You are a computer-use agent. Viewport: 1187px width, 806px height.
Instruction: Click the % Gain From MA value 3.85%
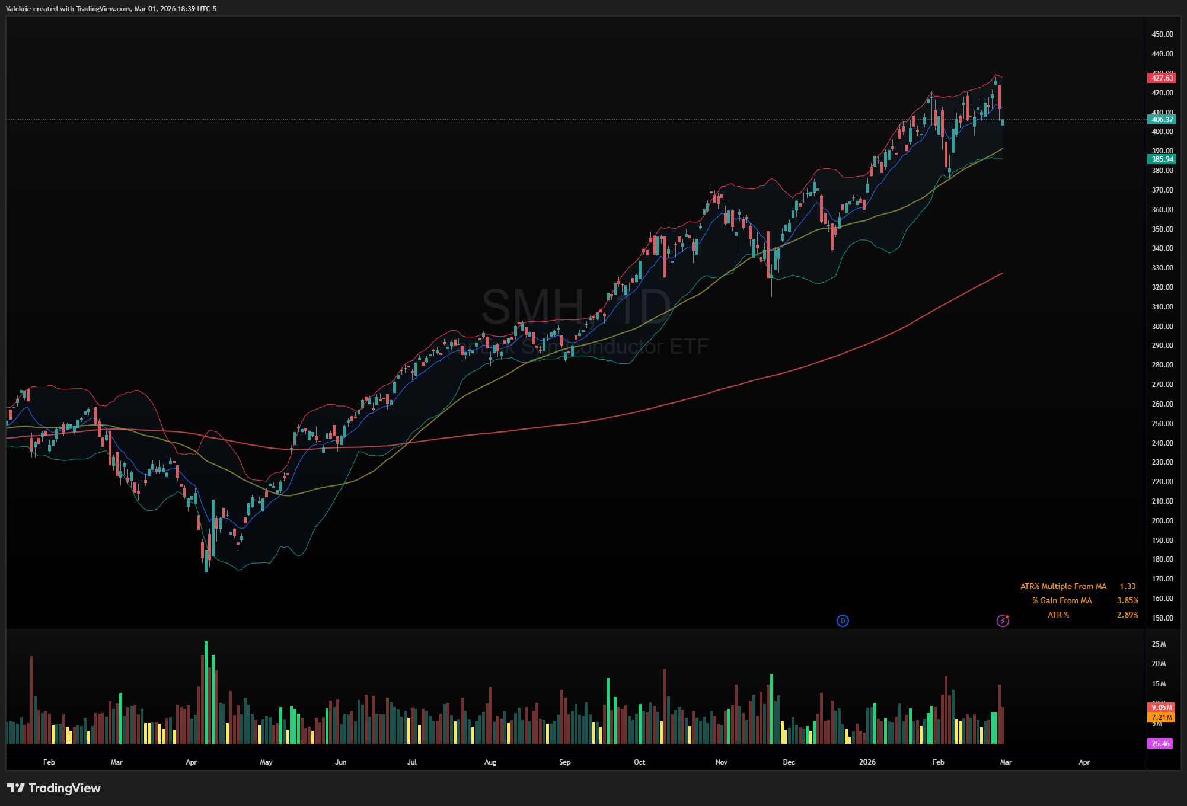(x=1127, y=600)
